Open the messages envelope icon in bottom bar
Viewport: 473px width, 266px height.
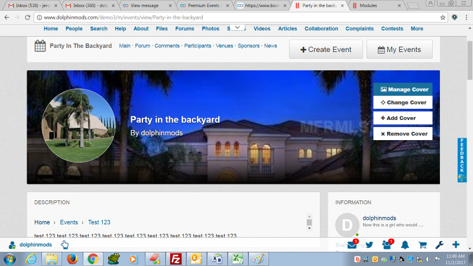point(352,245)
